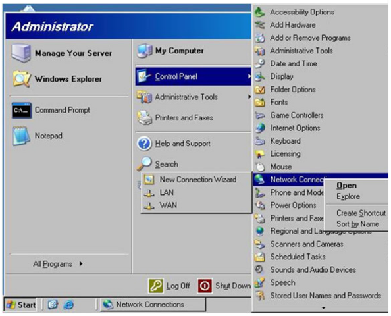Expand the Control Panel submenu arrow
Screen dimensions: 391x316
click(249, 76)
